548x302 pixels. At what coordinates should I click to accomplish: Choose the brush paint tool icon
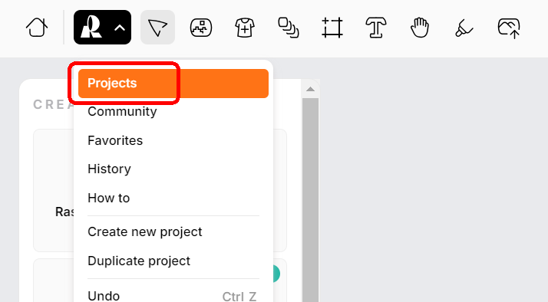click(464, 28)
